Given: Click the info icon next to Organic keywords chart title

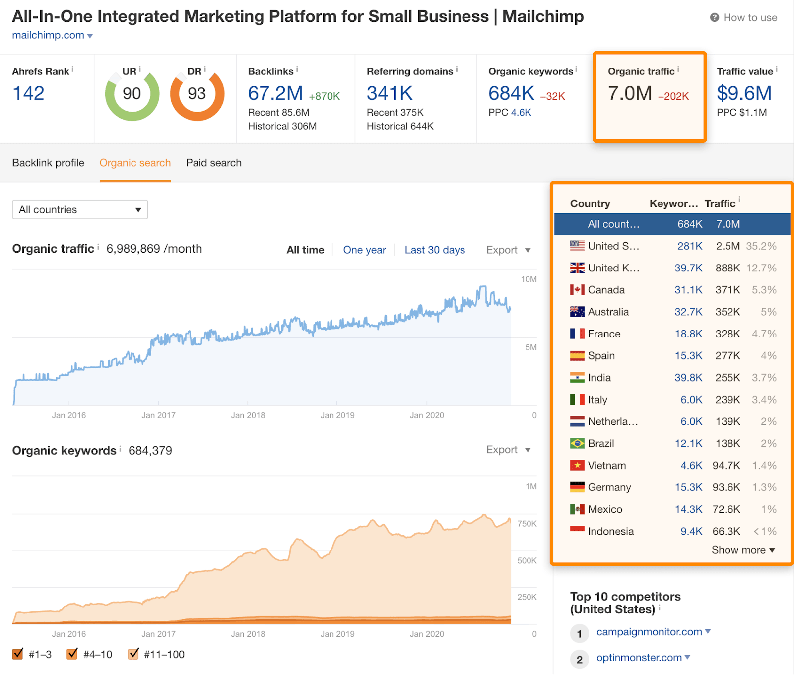Looking at the screenshot, I should pyautogui.click(x=120, y=449).
